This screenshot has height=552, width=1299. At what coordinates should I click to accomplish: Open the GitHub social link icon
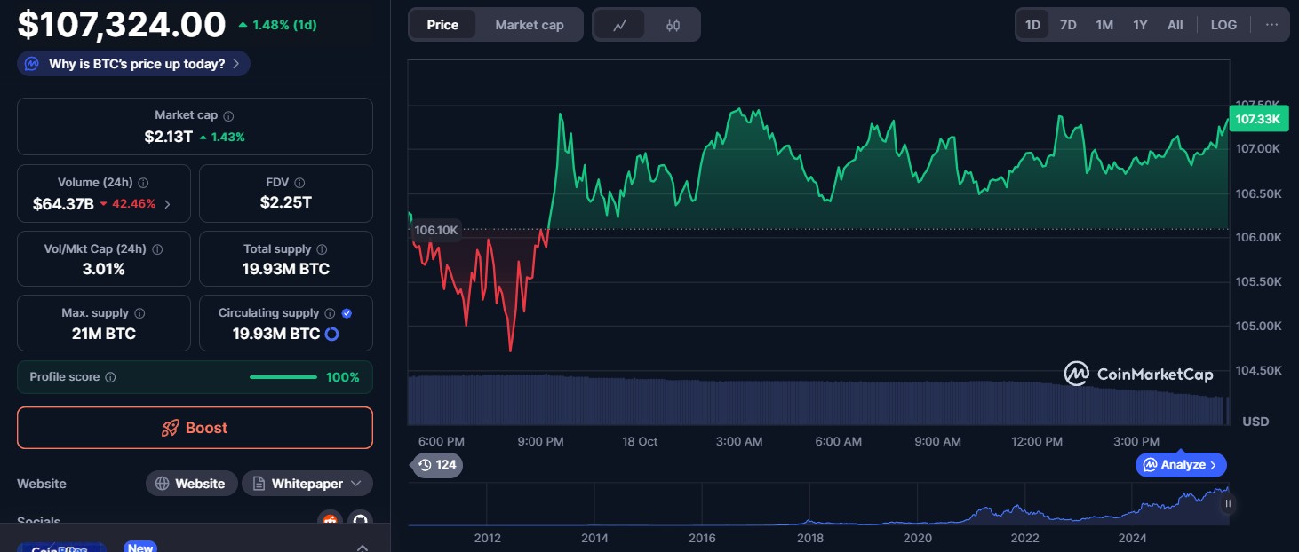coord(359,520)
